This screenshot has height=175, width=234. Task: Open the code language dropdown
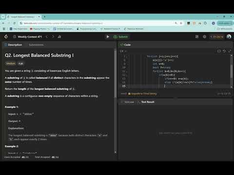123,51
